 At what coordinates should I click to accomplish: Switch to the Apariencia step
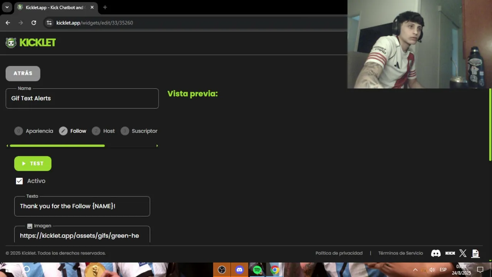point(34,131)
